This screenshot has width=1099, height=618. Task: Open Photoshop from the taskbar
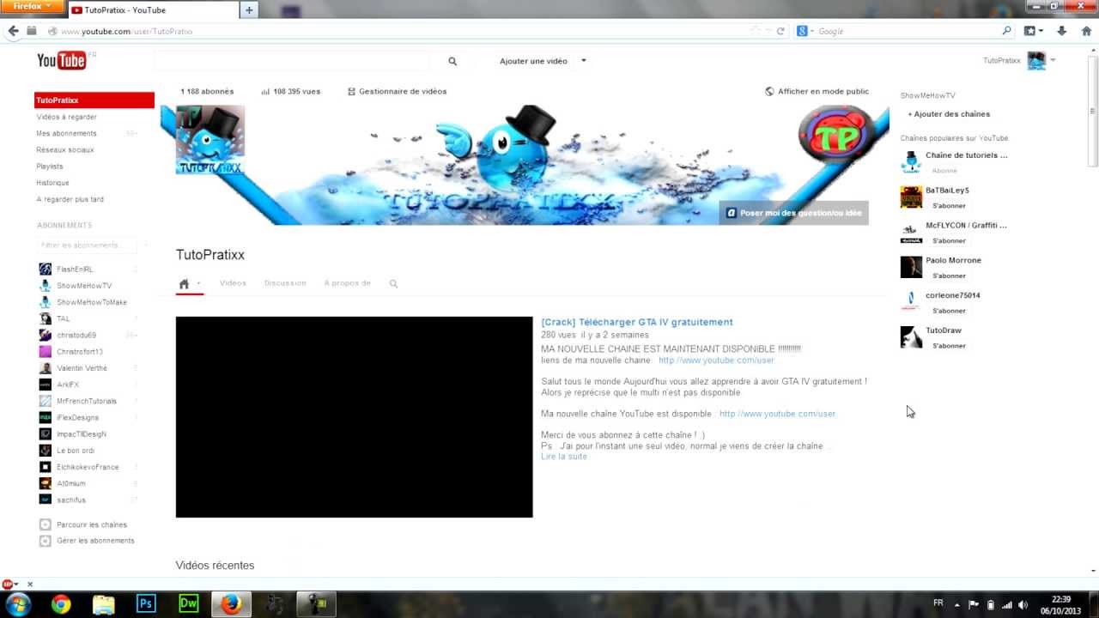click(146, 604)
